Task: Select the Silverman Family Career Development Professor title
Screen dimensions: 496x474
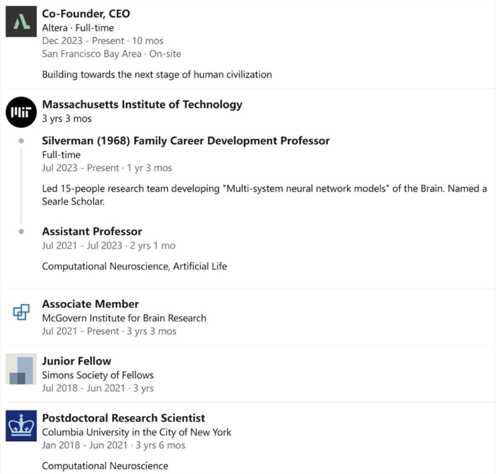Action: [185, 140]
